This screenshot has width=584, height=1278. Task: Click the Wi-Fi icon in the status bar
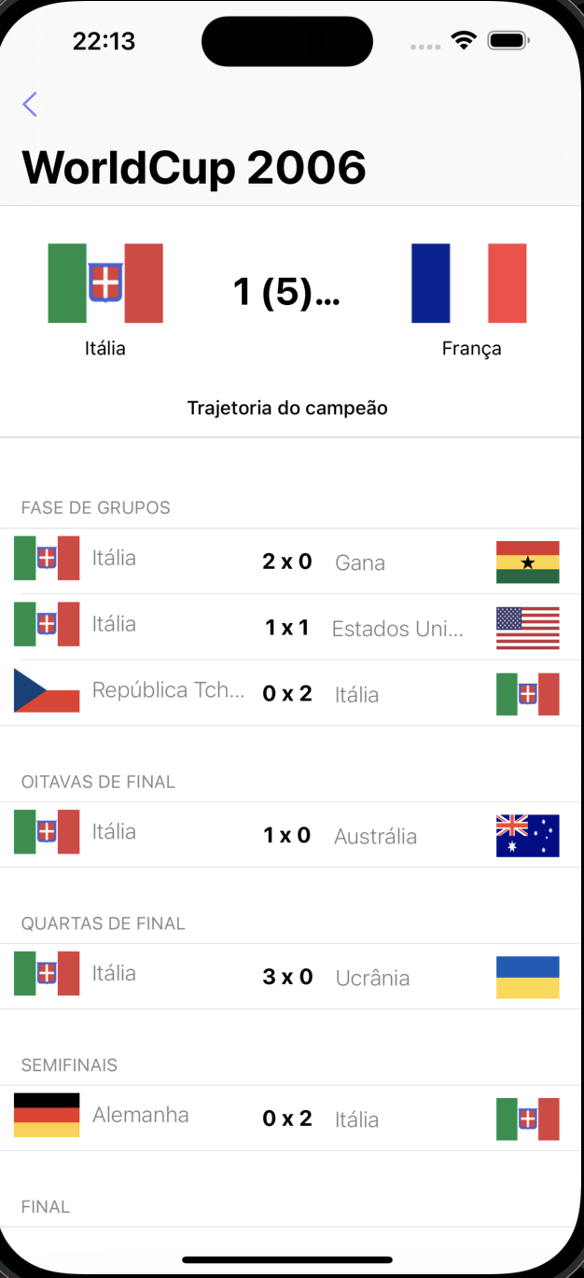click(461, 40)
